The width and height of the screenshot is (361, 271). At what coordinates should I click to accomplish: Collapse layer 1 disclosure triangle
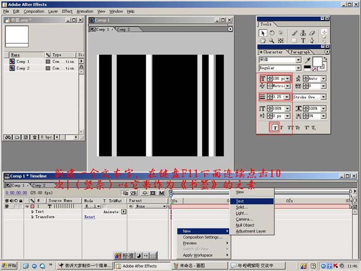coord(27,206)
